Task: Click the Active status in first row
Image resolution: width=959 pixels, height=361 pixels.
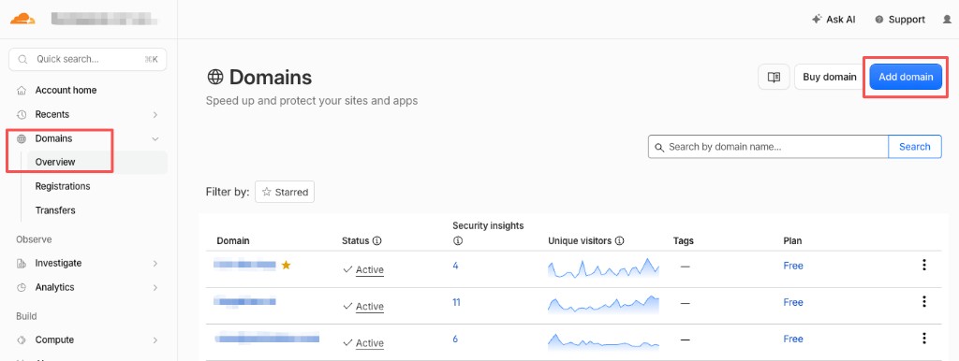Action: pyautogui.click(x=369, y=270)
